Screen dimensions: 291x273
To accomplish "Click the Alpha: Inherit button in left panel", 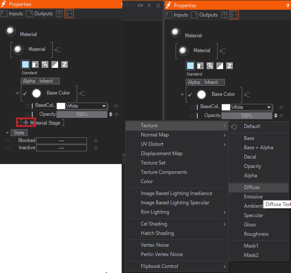I will (x=40, y=81).
